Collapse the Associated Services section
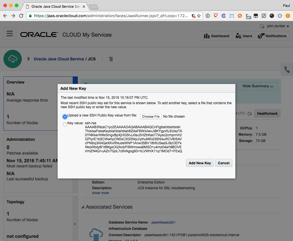 point(83,207)
